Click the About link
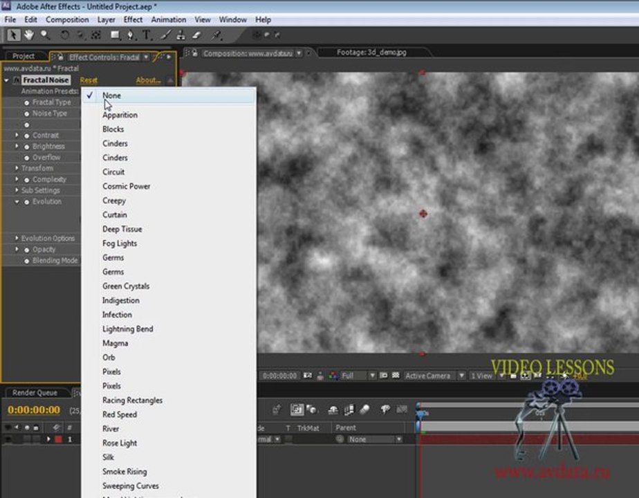Viewport: 639px width, 498px height. pyautogui.click(x=148, y=80)
